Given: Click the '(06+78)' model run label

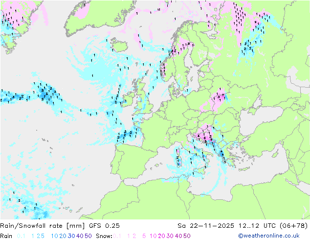Looking at the screenshot, I should click(x=294, y=226).
